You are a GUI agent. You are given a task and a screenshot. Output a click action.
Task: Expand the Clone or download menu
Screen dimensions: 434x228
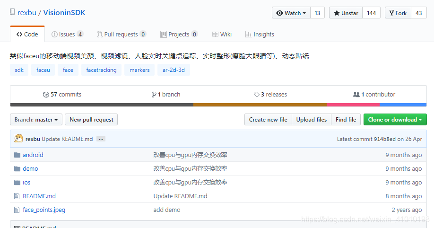coord(395,120)
